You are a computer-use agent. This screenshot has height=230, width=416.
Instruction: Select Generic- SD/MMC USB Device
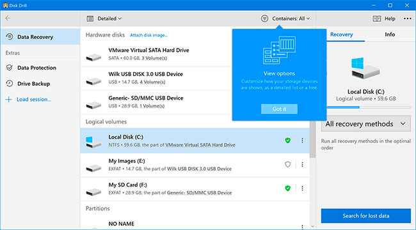pos(156,102)
